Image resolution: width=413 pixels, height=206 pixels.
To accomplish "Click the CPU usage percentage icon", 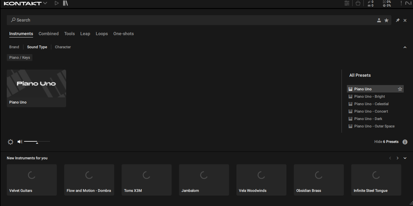I will point(384,2).
